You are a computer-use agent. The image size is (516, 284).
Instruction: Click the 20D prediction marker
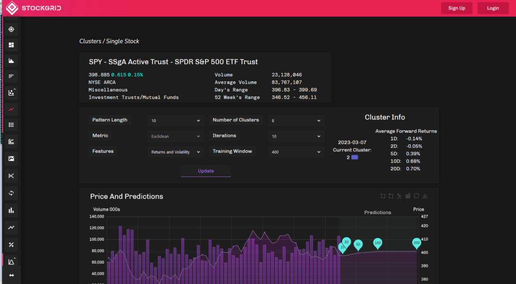click(417, 243)
